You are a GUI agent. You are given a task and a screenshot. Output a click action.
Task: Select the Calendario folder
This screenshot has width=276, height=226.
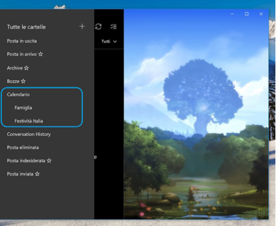pyautogui.click(x=18, y=95)
